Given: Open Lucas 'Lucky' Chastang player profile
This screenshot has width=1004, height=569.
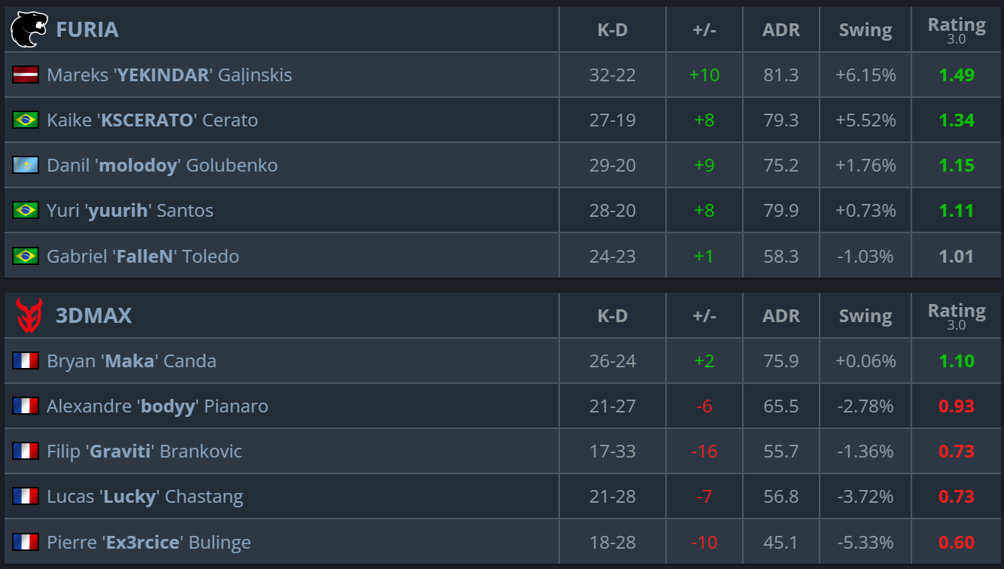Looking at the screenshot, I should 145,497.
